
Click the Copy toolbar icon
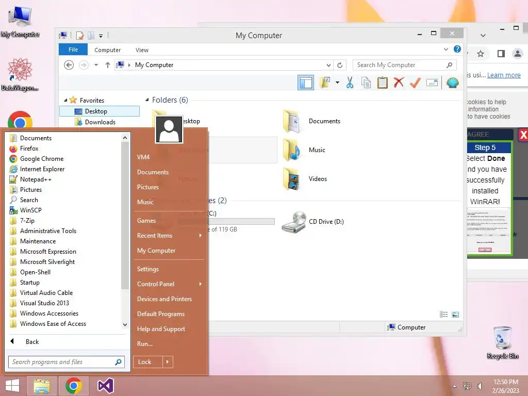pos(366,82)
